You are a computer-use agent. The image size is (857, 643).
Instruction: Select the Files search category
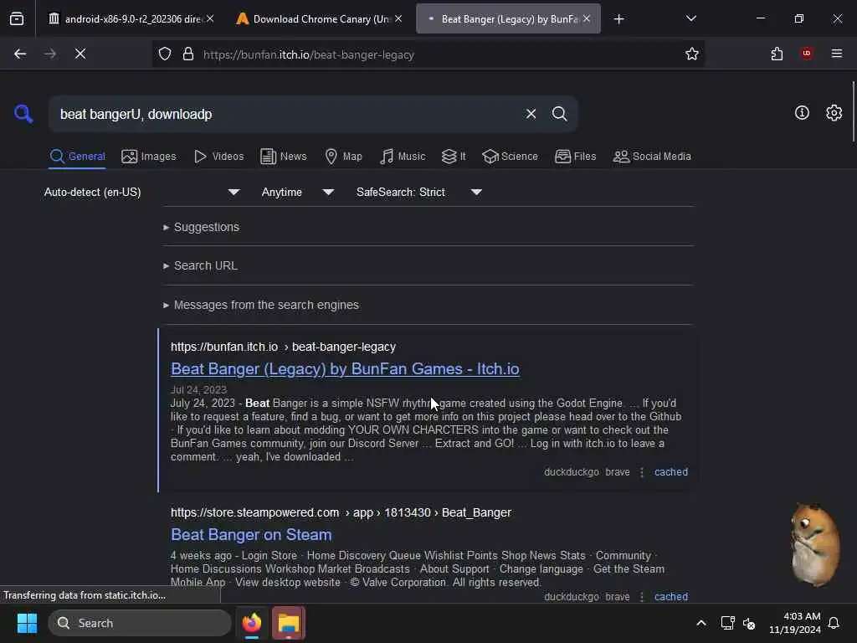pyautogui.click(x=575, y=157)
